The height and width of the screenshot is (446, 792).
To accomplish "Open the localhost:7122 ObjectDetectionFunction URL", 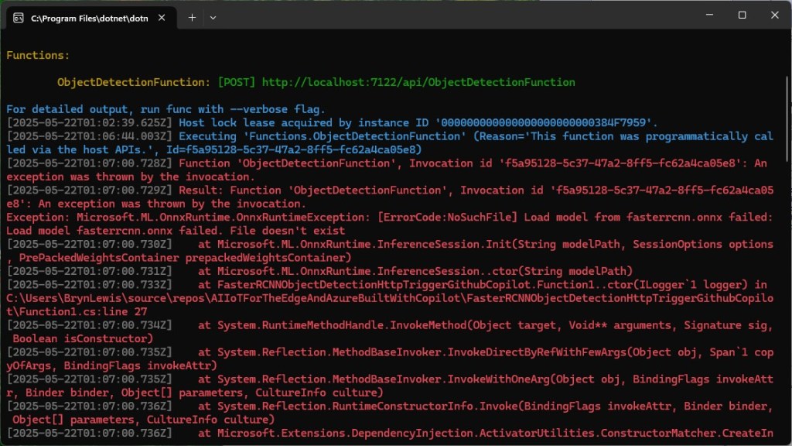I will point(418,82).
